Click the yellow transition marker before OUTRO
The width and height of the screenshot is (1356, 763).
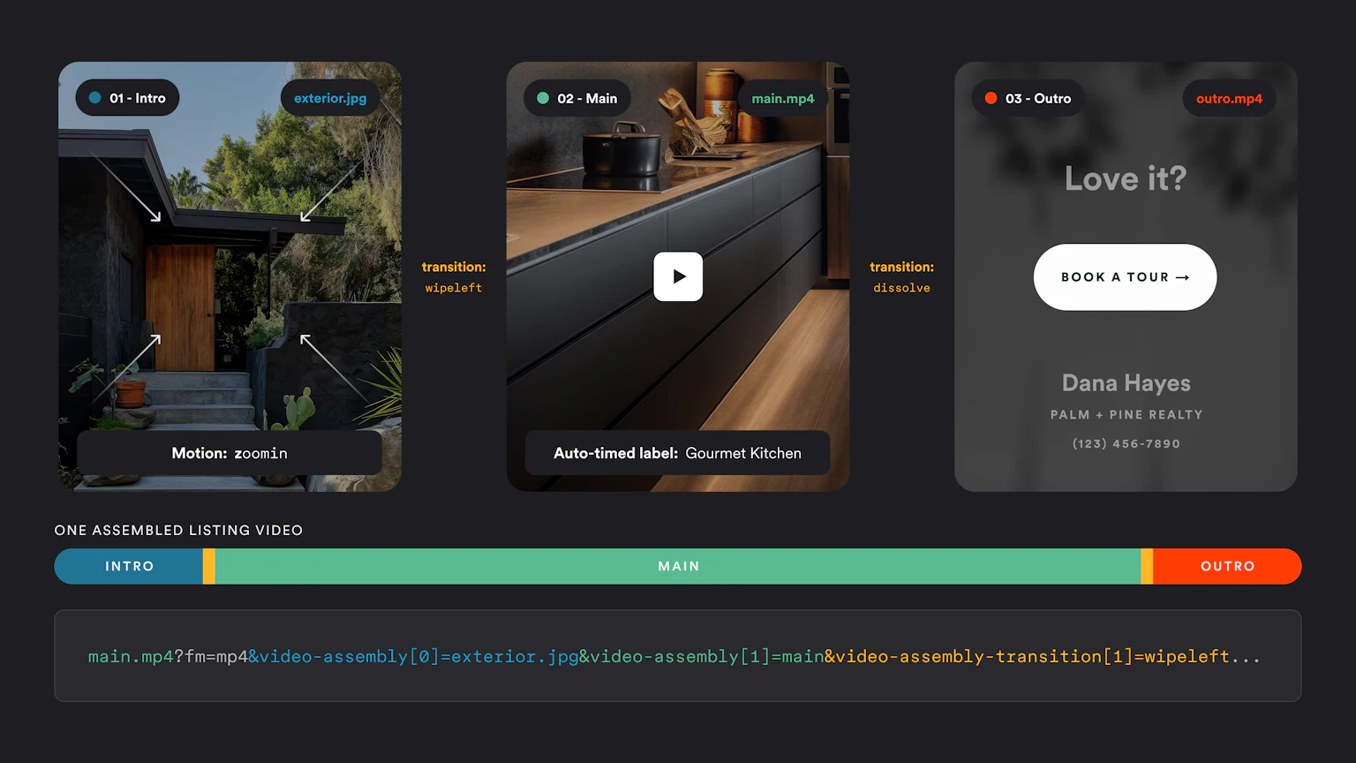pos(1147,566)
